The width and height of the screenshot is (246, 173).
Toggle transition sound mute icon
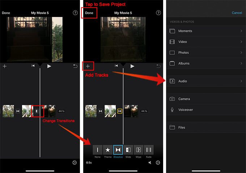tap(150, 163)
